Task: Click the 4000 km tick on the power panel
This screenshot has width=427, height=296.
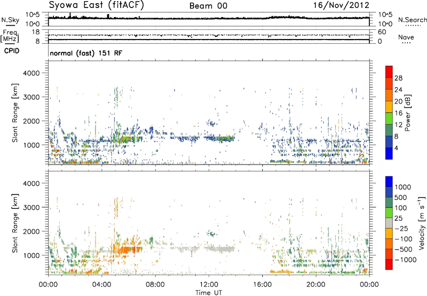Action: (x=31, y=73)
